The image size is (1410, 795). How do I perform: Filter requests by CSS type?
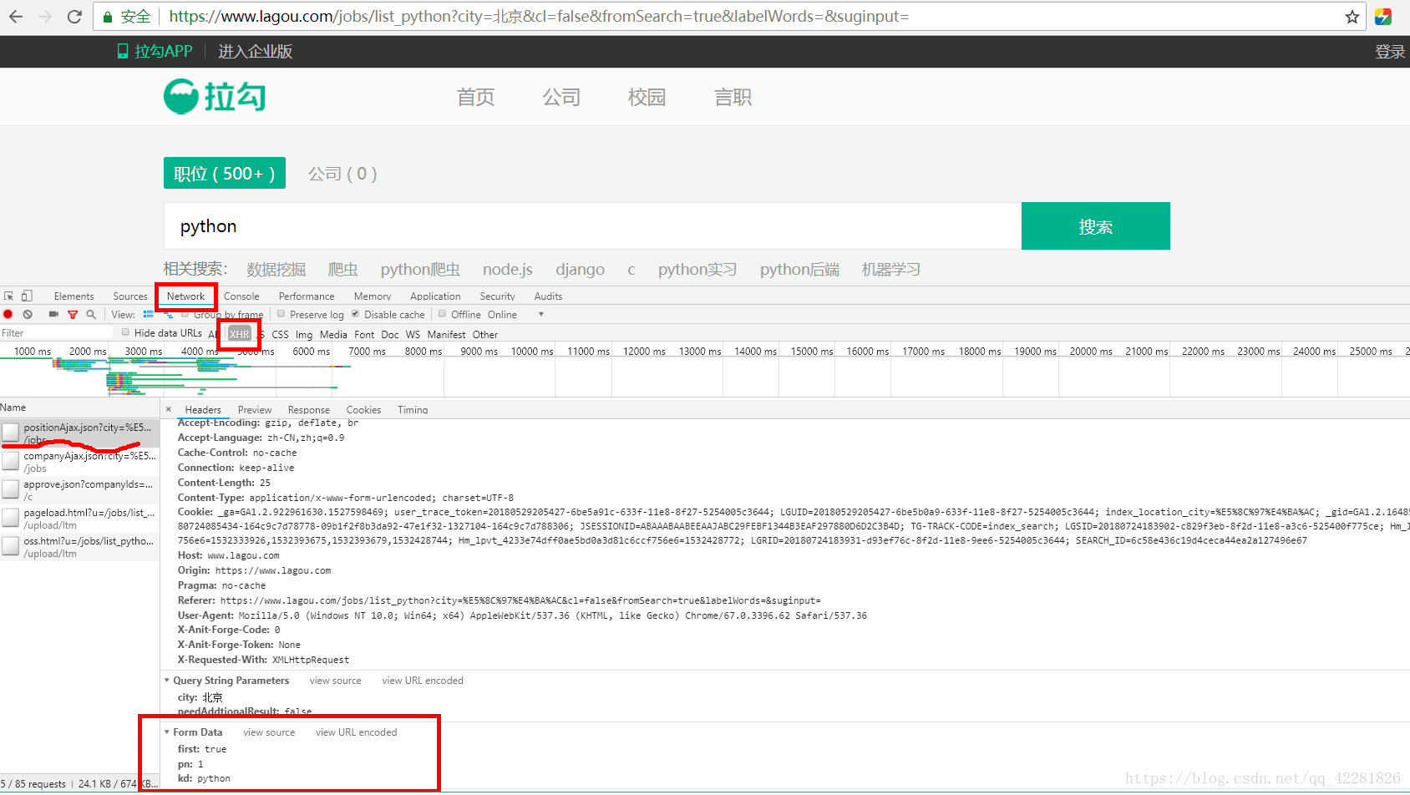click(280, 335)
